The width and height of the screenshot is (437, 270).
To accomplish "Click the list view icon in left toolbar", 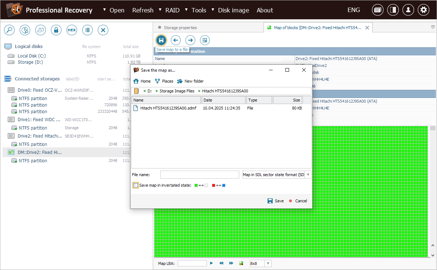I will coord(87,30).
